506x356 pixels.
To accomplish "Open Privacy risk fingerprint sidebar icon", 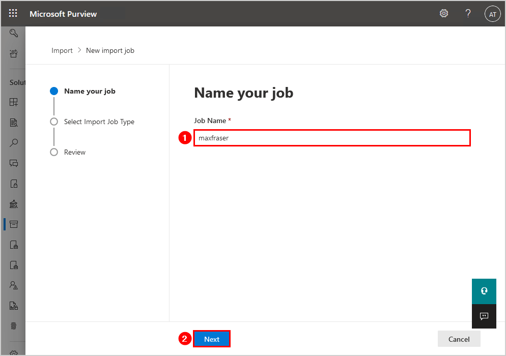I will click(x=14, y=326).
